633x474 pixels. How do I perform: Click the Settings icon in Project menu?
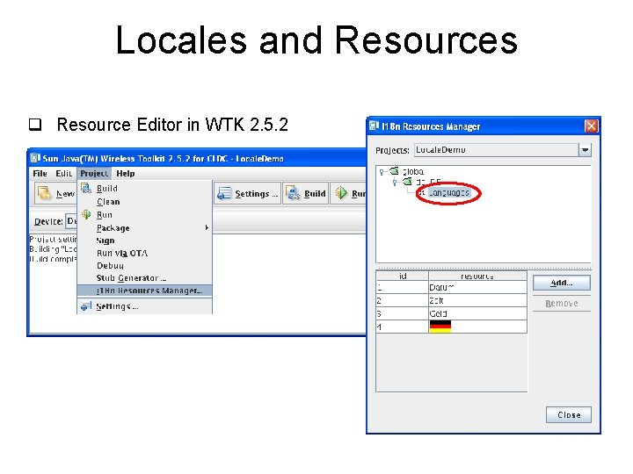[x=86, y=306]
